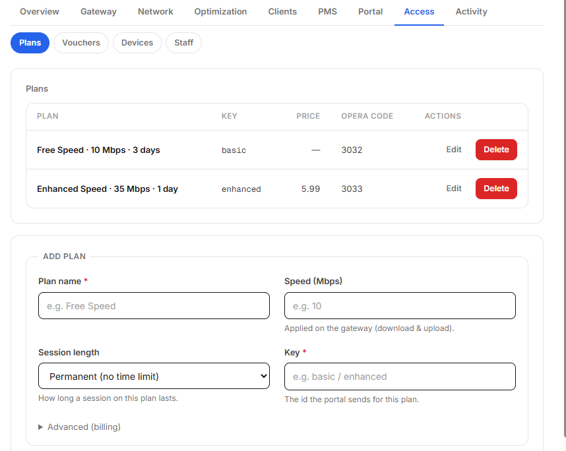The height and width of the screenshot is (451, 566).
Task: Click the PRICE column header
Action: click(x=308, y=116)
